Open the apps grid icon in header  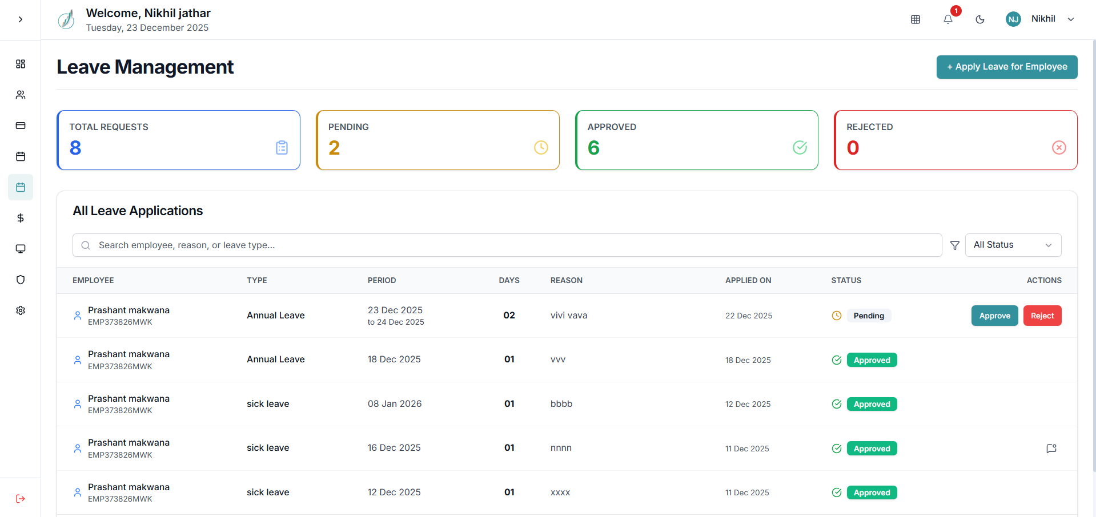click(x=916, y=19)
